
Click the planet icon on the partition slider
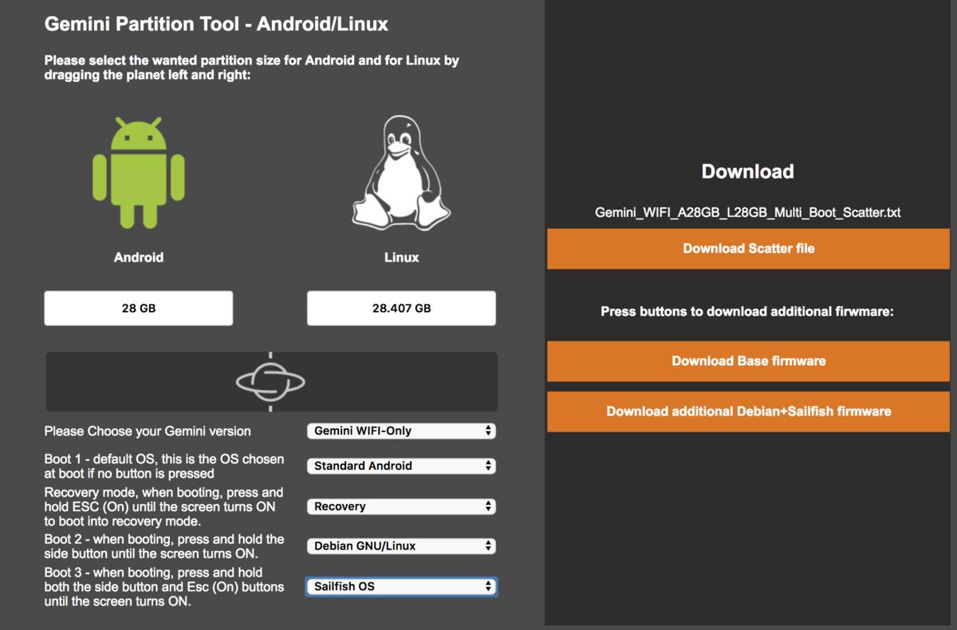click(x=271, y=381)
